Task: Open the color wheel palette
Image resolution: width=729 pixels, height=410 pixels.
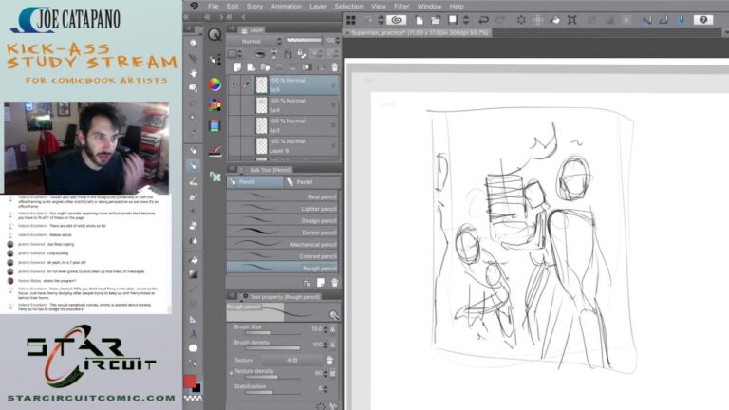Action: 215,84
